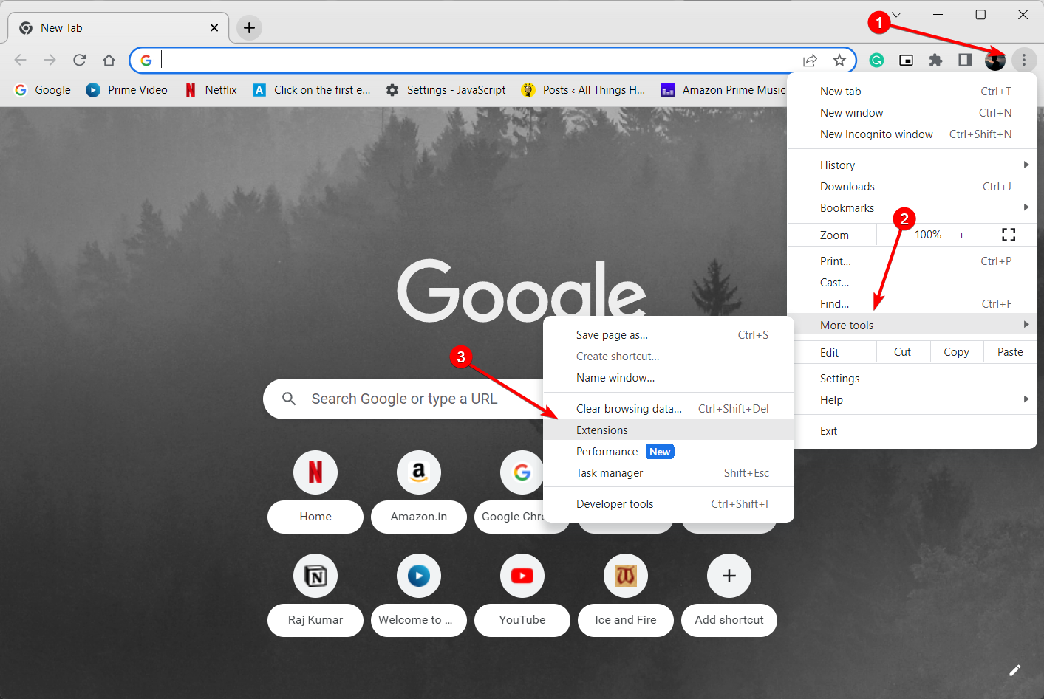This screenshot has width=1044, height=699.
Task: Open a new tab with the plus icon
Action: [248, 27]
